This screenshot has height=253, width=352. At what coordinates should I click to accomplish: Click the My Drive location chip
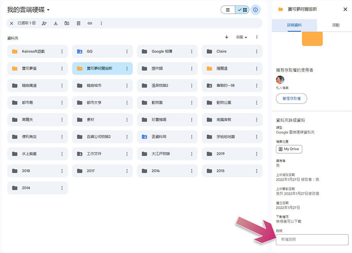tap(289, 149)
